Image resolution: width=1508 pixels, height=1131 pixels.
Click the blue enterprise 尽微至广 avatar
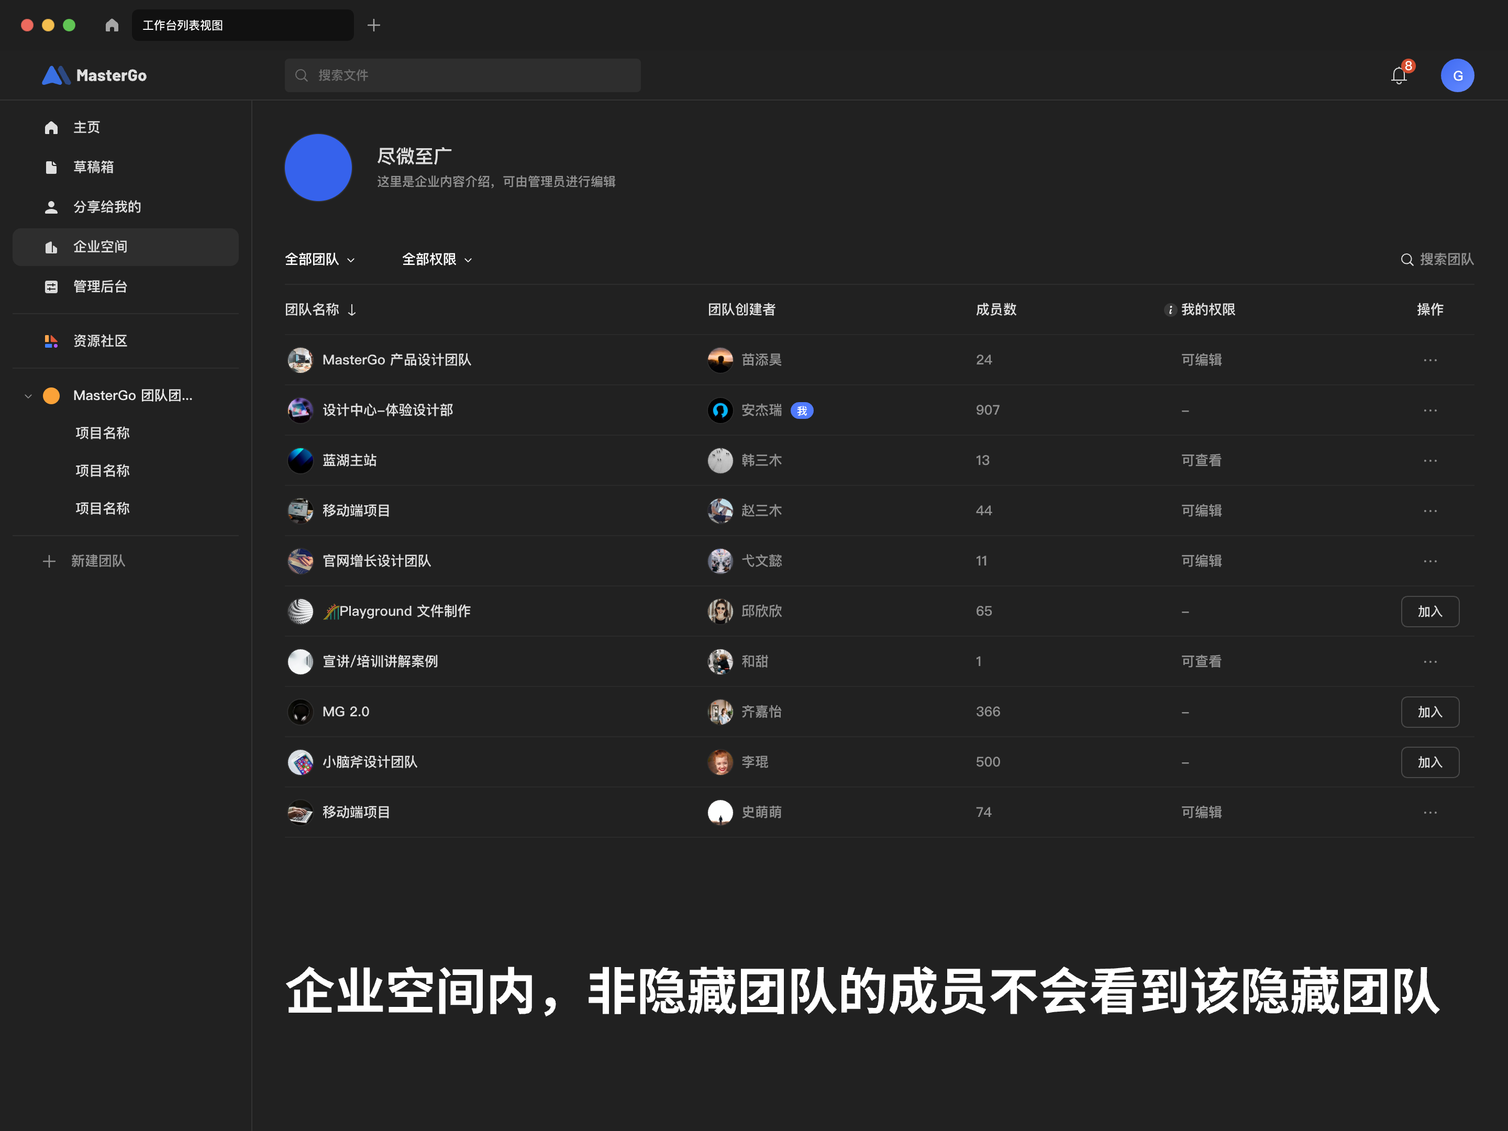click(318, 168)
